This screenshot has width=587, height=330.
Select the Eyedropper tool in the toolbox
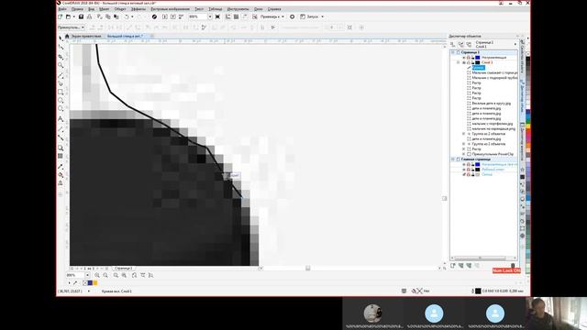click(61, 166)
